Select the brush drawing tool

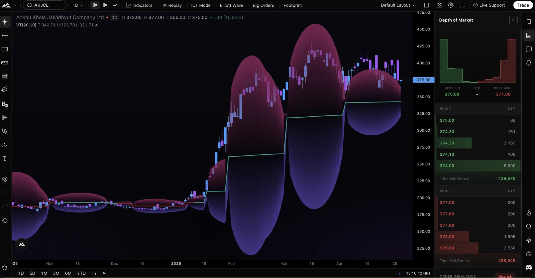tap(5, 145)
